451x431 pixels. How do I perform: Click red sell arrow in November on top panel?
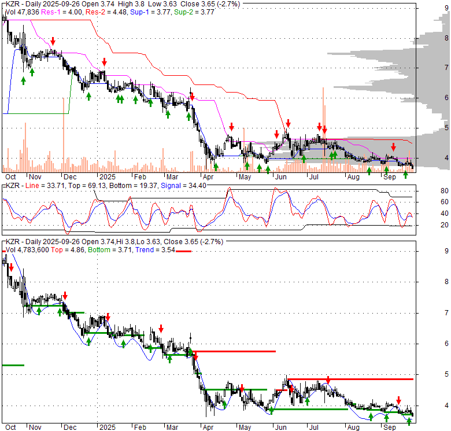point(53,41)
